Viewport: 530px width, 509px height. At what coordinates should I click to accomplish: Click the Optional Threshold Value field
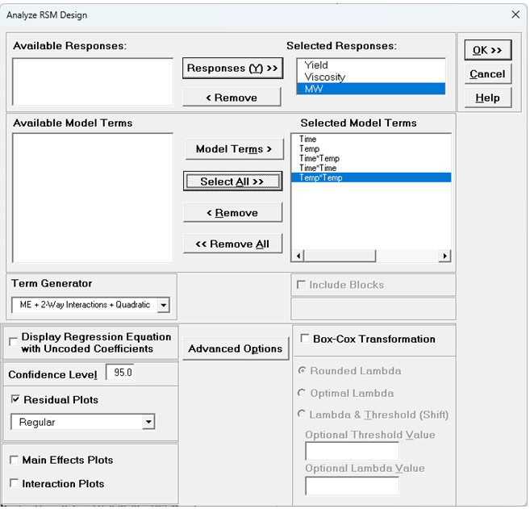point(352,451)
